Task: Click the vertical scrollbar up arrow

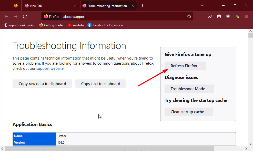Action: (x=250, y=31)
